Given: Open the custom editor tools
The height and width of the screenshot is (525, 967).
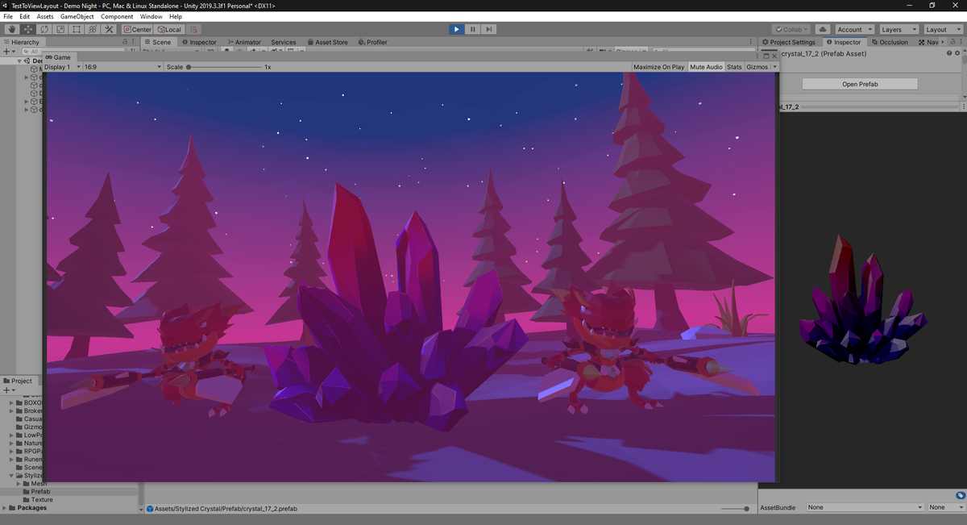Looking at the screenshot, I should pos(110,29).
